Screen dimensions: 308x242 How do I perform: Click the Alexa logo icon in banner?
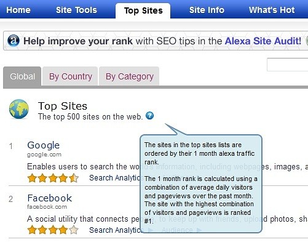pyautogui.click(x=14, y=41)
